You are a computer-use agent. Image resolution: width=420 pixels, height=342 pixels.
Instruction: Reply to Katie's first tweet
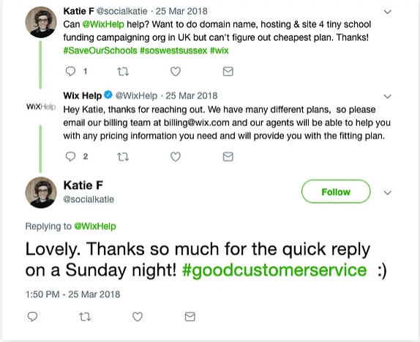(x=70, y=72)
